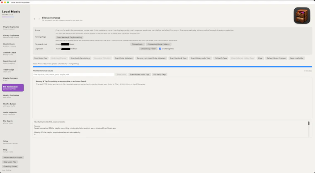This screenshot has width=315, height=173.
Task: Click Refresh Music Changes at the sidebar bottom
Action: (13, 158)
